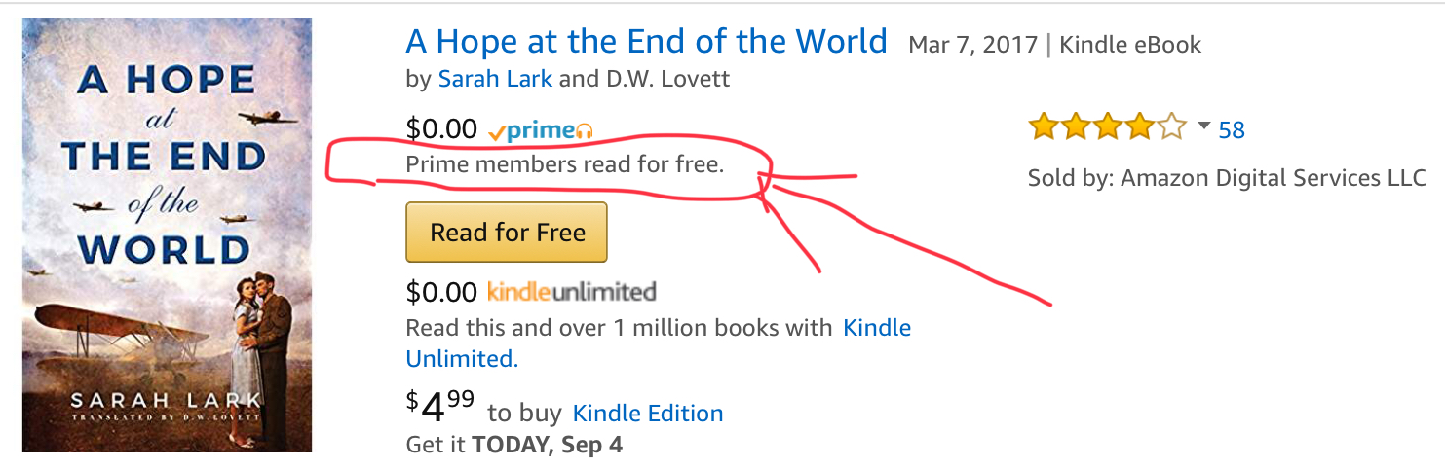Click the 'Prime members read for free' text
1445x469 pixels.
564,164
